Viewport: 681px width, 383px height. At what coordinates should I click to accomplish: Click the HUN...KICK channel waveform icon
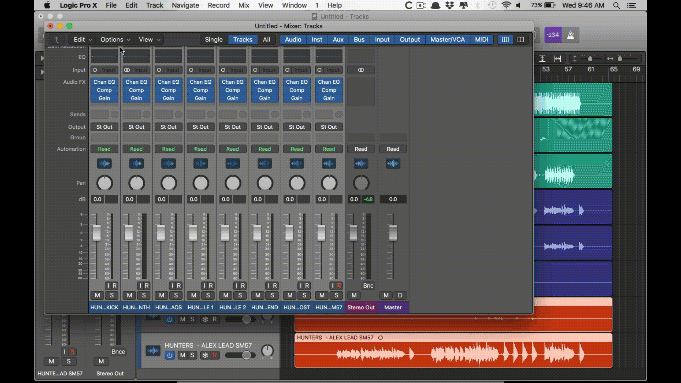(x=104, y=163)
